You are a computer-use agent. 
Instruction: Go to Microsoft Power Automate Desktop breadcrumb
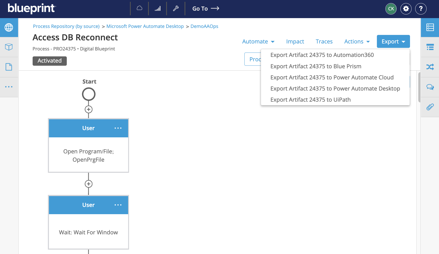point(145,26)
